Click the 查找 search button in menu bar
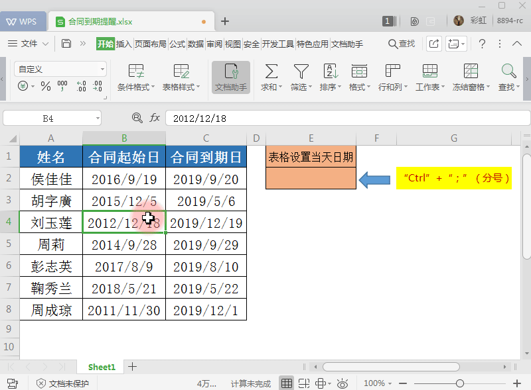The image size is (531, 390). (x=402, y=44)
